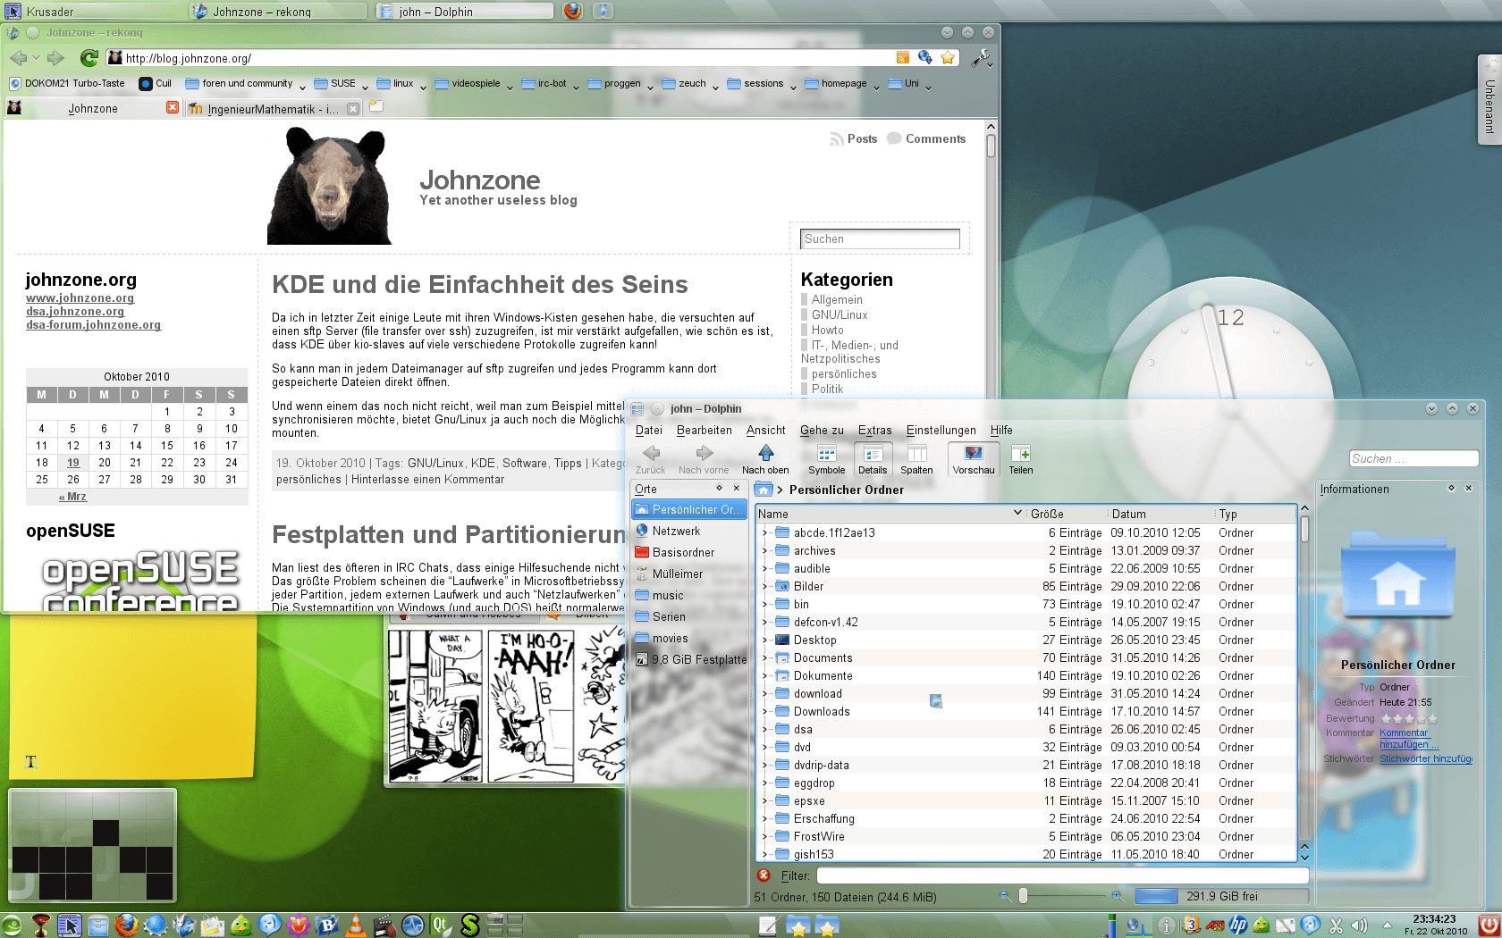Adjust the icon zoom slider in Dolphin
Image resolution: width=1502 pixels, height=938 pixels.
coord(1022,896)
